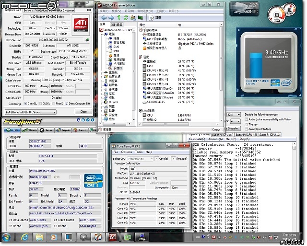Click GPU-Z BIOS save chip icon

point(87,40)
